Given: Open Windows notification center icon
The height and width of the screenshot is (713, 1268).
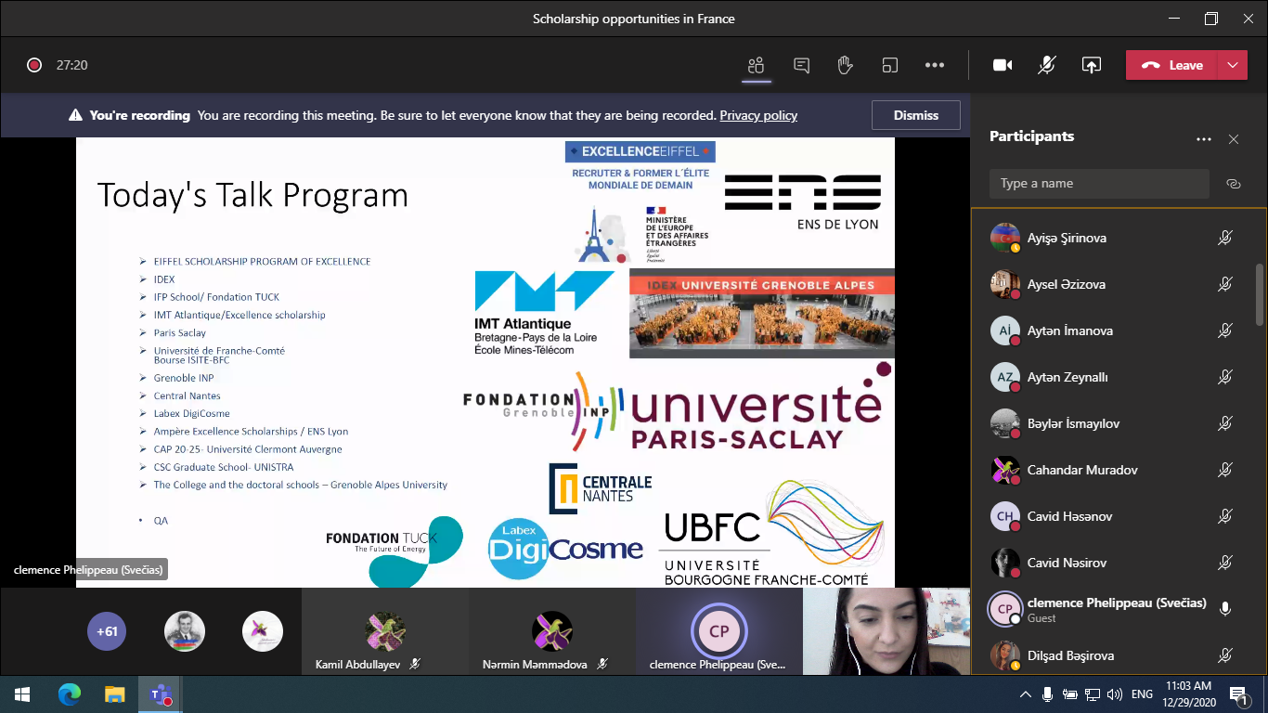Looking at the screenshot, I should [x=1237, y=694].
